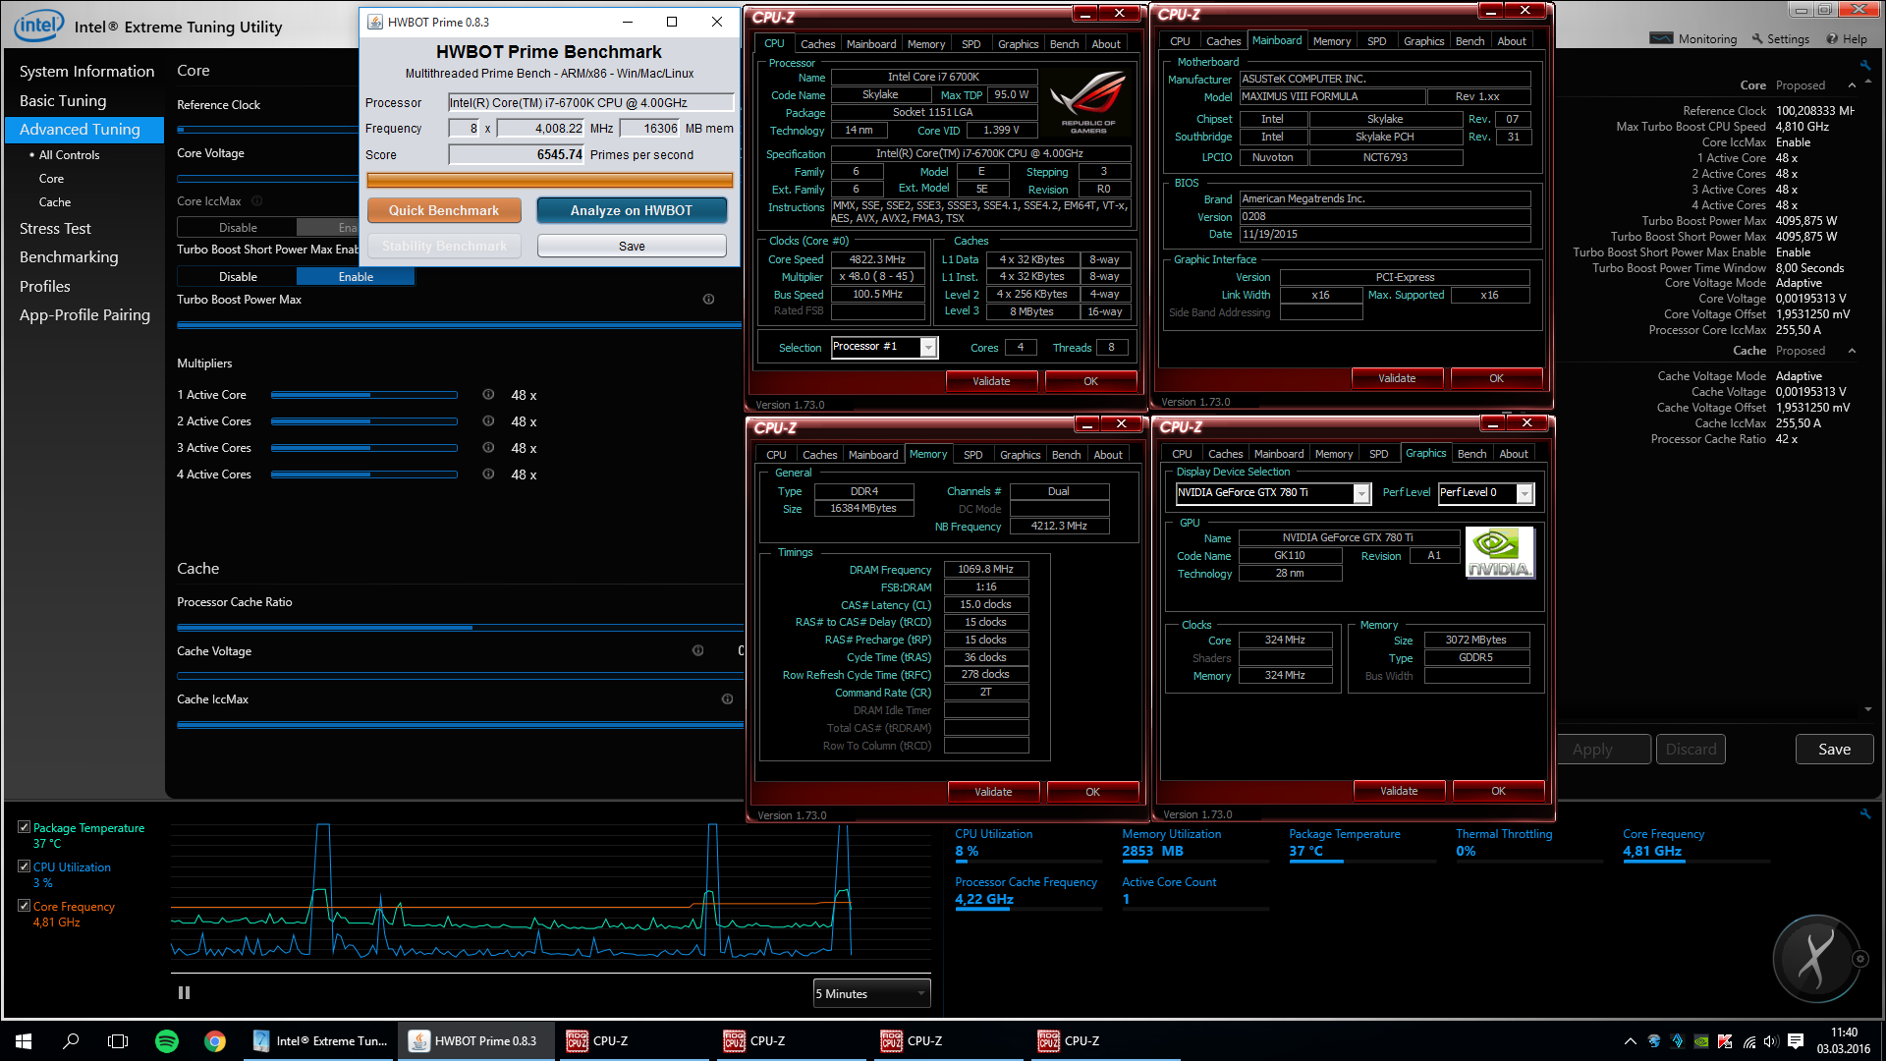Viewport: 1886px width, 1061px height.
Task: Switch to About tab in Graphics CPU-Z window
Action: pos(1514,454)
